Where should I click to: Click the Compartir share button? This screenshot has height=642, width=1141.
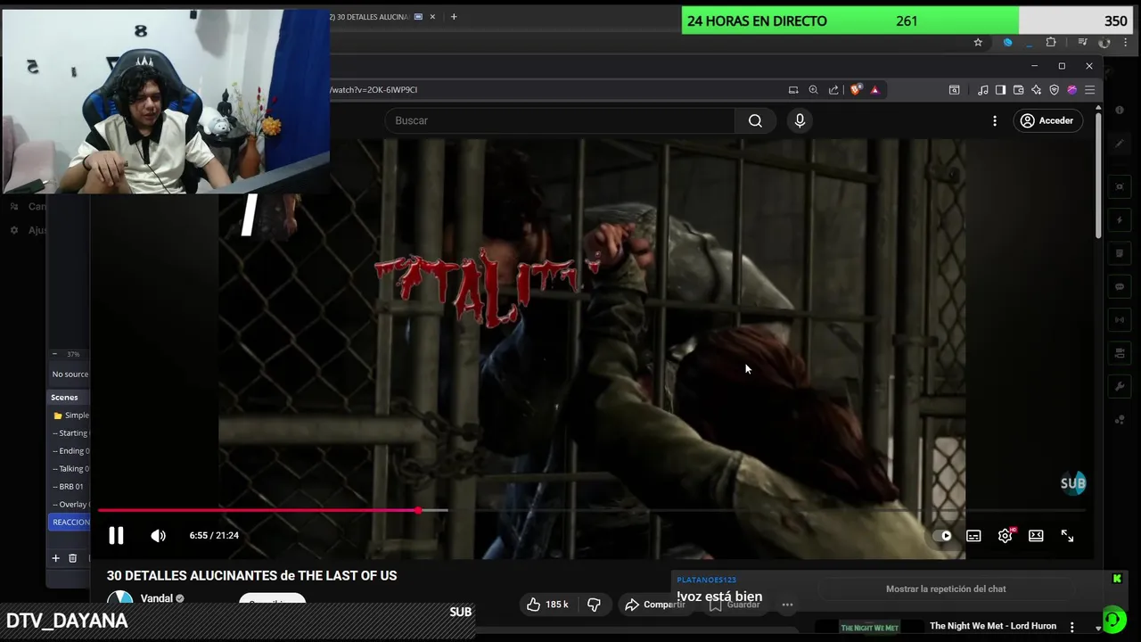point(654,605)
